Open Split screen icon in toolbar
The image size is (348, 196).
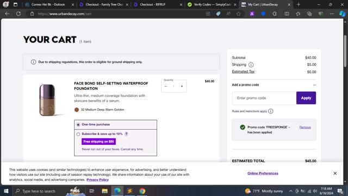(x=287, y=14)
